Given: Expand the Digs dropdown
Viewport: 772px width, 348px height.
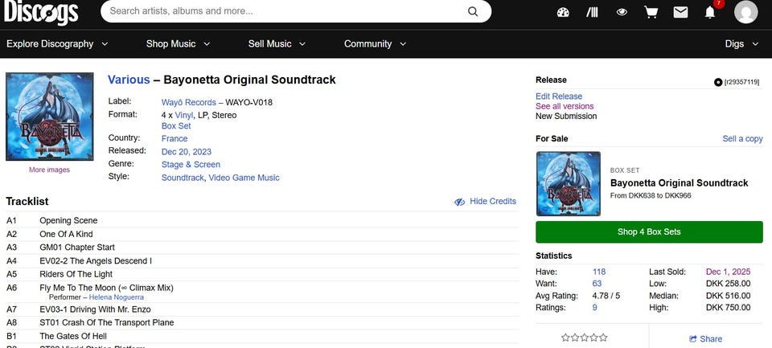Looking at the screenshot, I should tap(741, 44).
